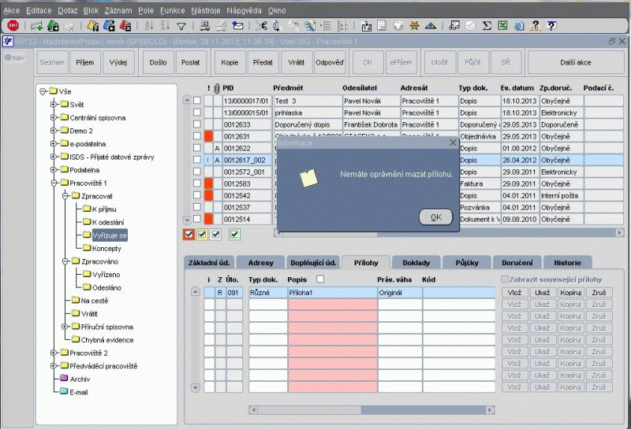The height and width of the screenshot is (429, 631).
Task: Select the Archiv item in tree
Action: click(x=80, y=379)
